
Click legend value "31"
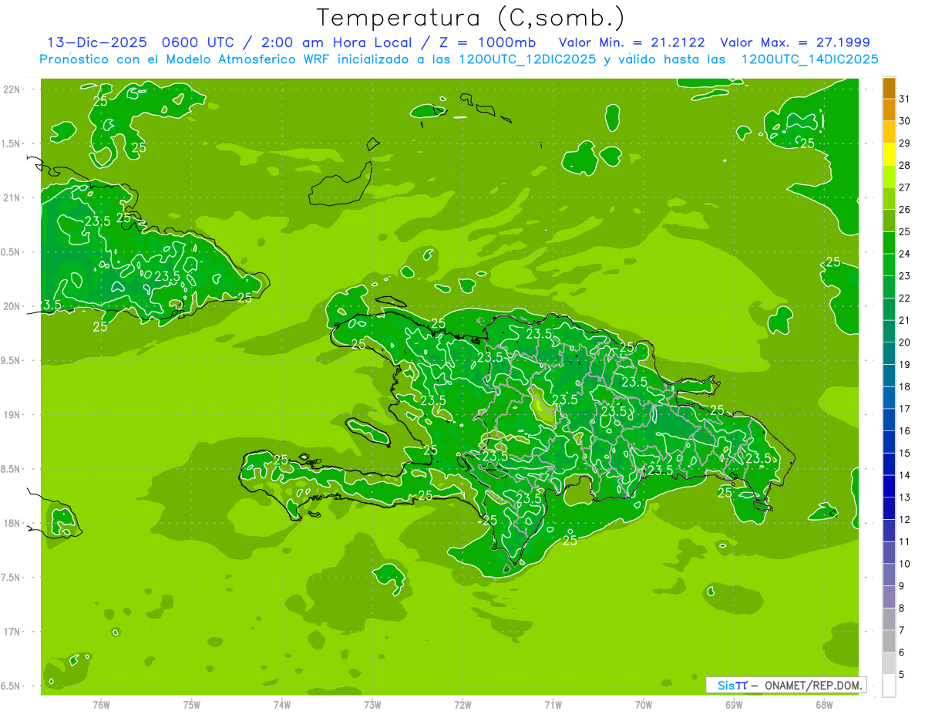[904, 99]
